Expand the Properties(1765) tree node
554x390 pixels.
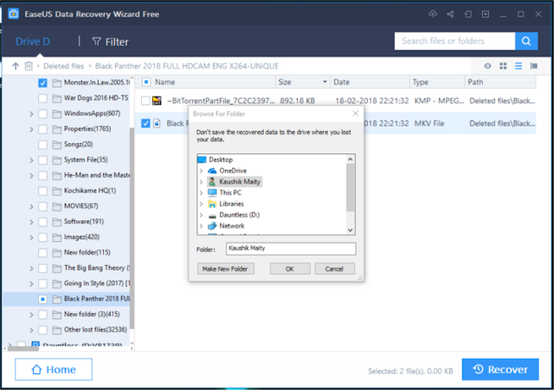coord(31,129)
